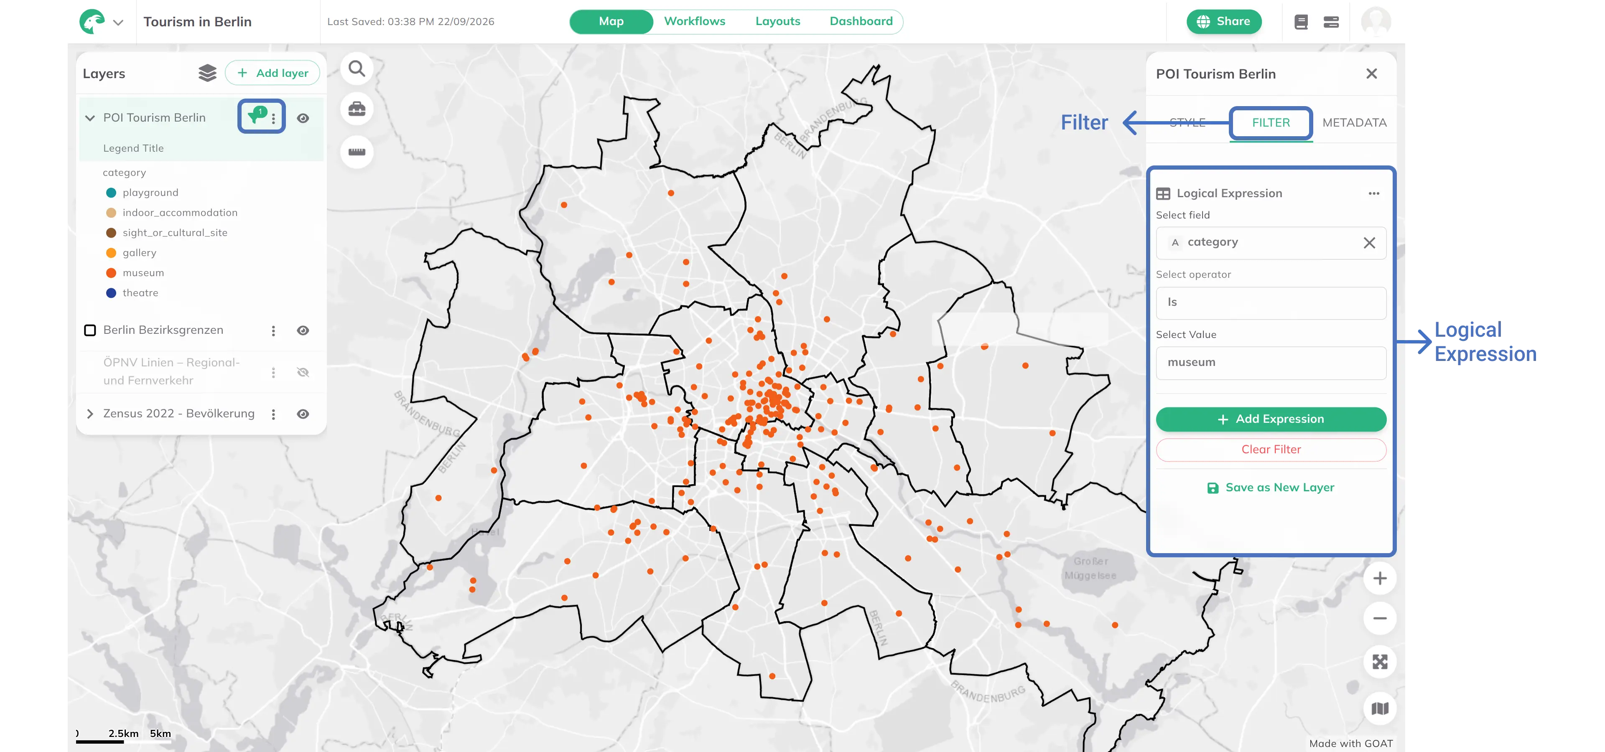Toggle fullscreen map view
1605x752 pixels.
(1379, 662)
